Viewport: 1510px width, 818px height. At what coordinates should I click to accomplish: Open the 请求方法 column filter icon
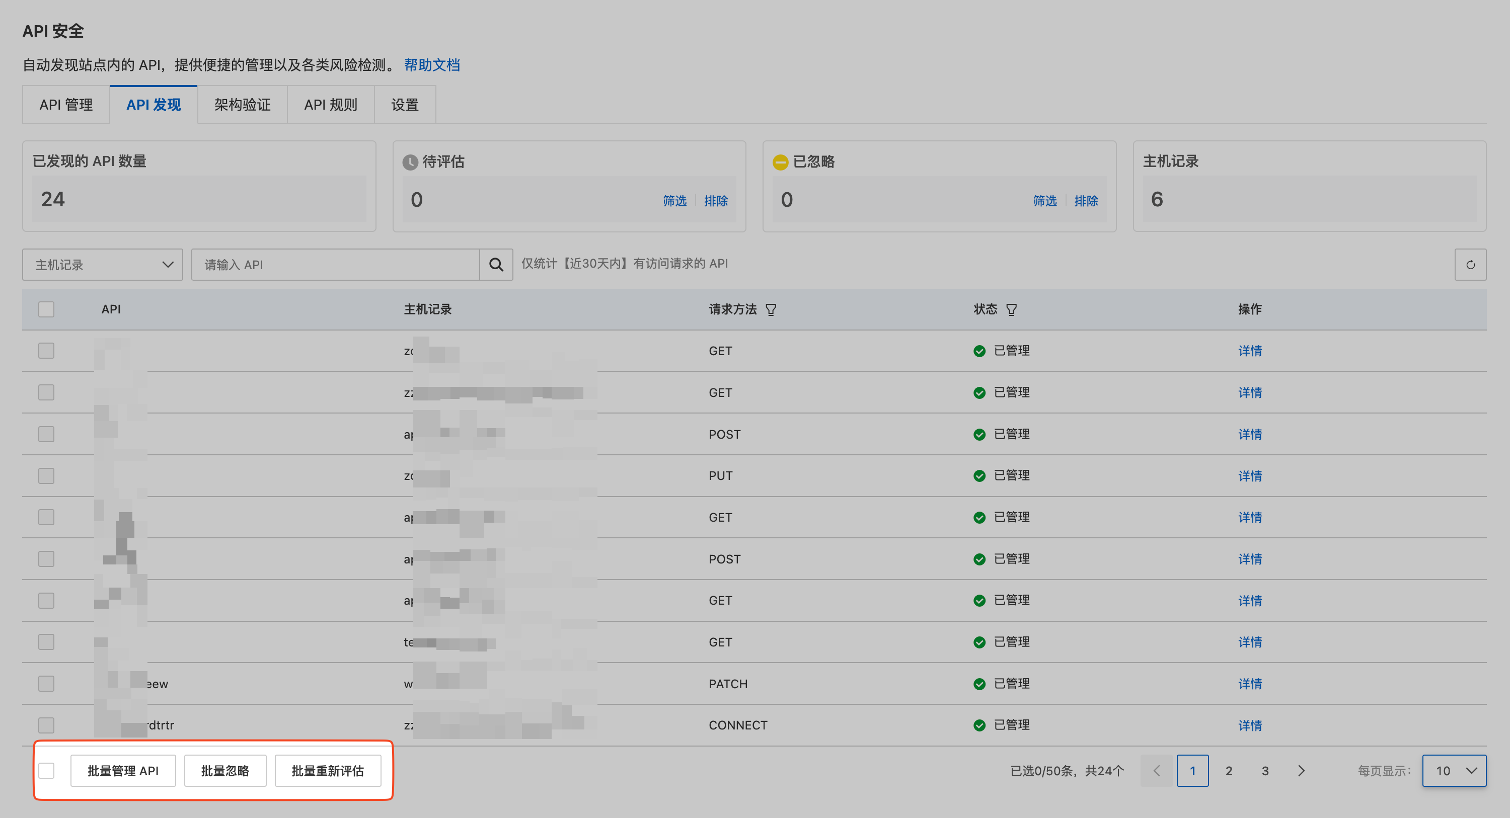click(771, 309)
